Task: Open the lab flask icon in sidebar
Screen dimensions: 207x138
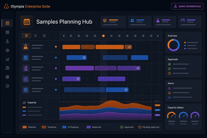Action: [7, 41]
